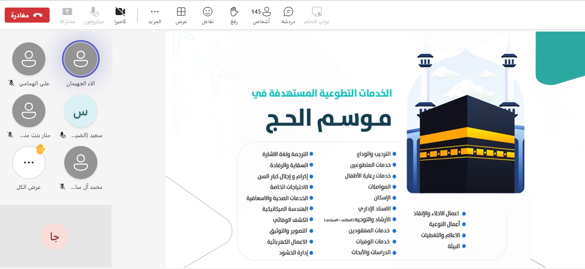Viewport: 585px width, 269px height.
Task: Open the More (المزيد) options menu
Action: pyautogui.click(x=155, y=12)
